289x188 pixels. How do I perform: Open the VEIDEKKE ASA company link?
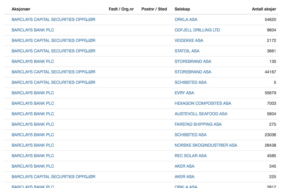click(x=189, y=40)
